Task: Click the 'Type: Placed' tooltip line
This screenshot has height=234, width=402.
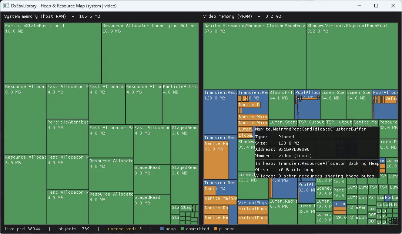Action: click(x=274, y=137)
